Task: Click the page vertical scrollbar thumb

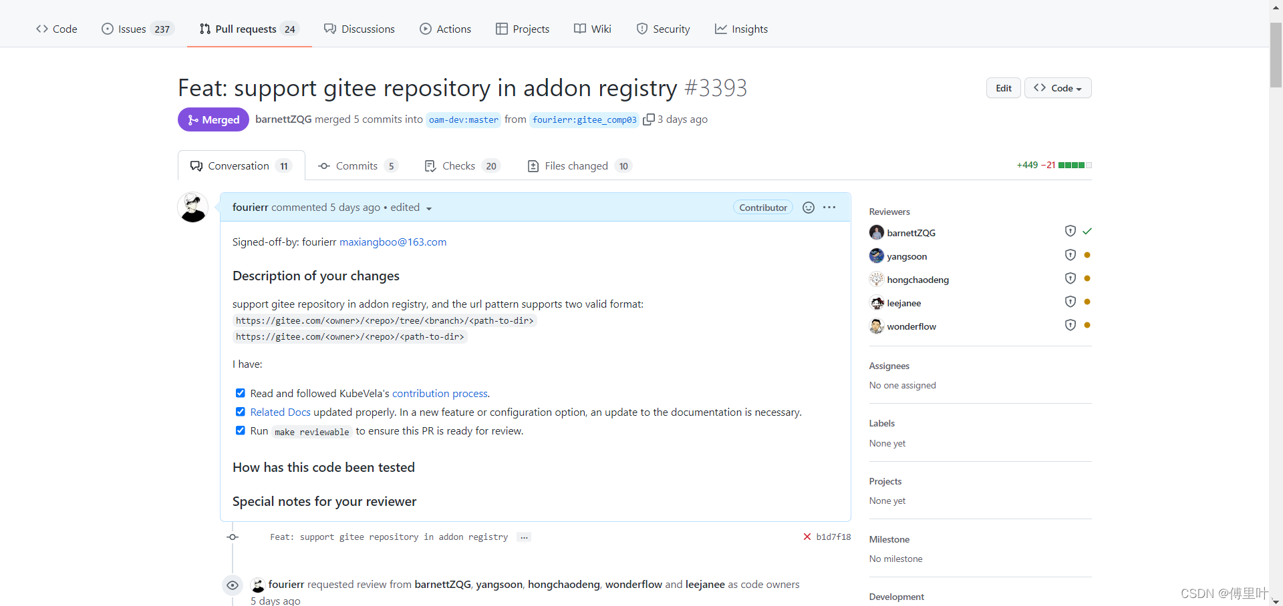Action: 1276,55
